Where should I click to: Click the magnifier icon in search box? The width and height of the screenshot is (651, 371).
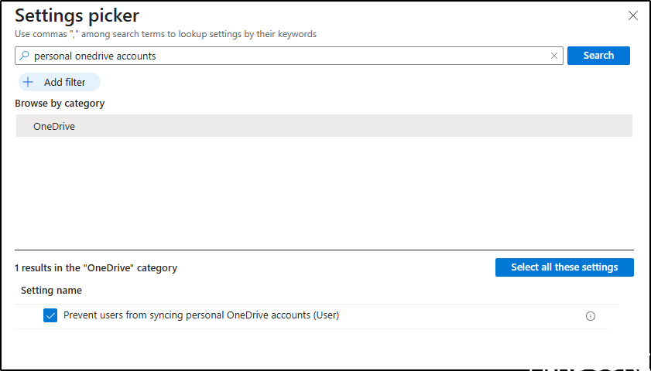click(24, 56)
